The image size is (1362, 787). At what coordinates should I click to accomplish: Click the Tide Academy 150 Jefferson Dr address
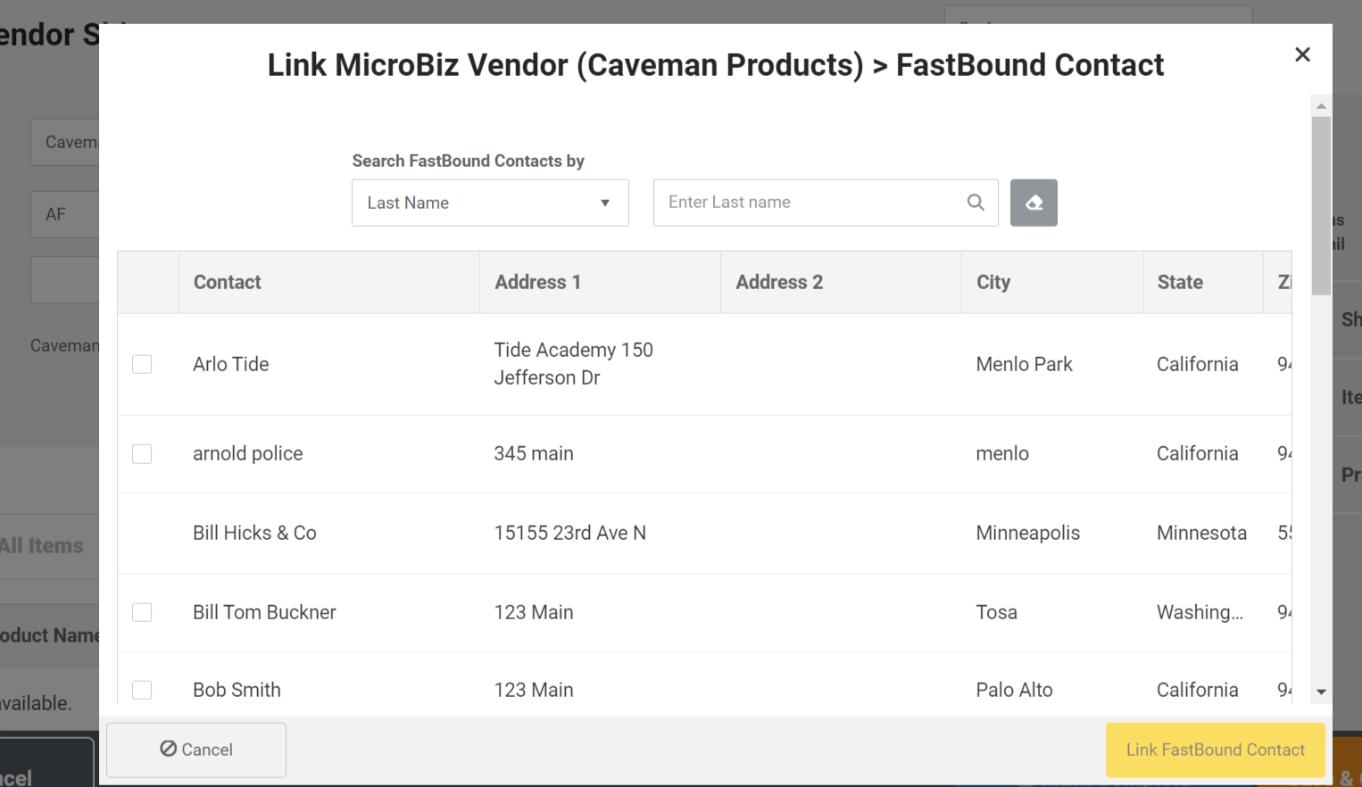tap(574, 364)
